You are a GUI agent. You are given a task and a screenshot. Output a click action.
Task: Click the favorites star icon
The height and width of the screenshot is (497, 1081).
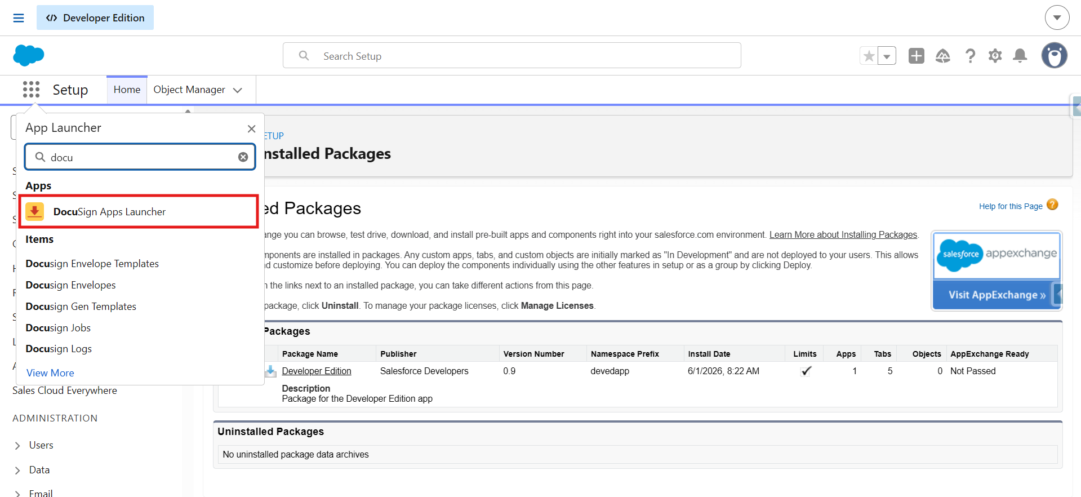coord(869,56)
